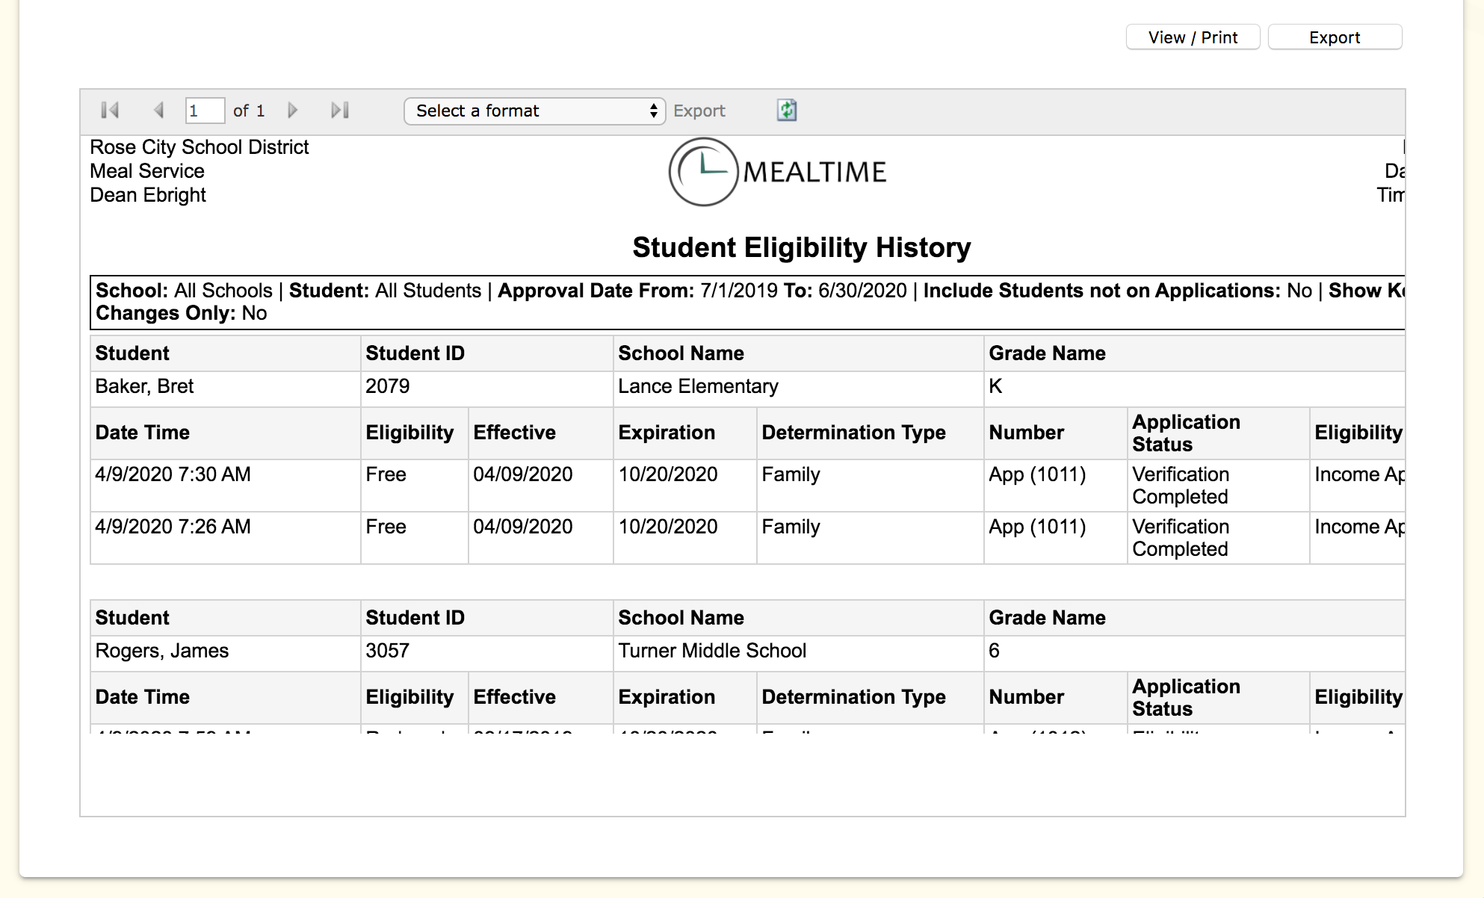
Task: Click Student ID 3057 cell
Action: pos(387,651)
